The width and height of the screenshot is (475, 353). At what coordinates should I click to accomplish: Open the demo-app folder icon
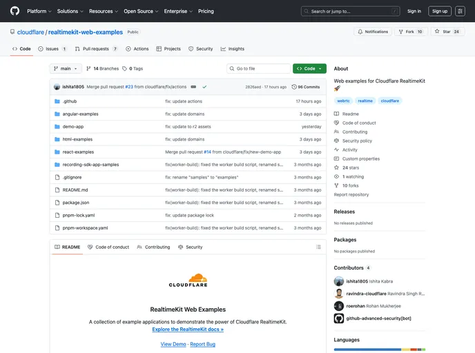tap(57, 127)
